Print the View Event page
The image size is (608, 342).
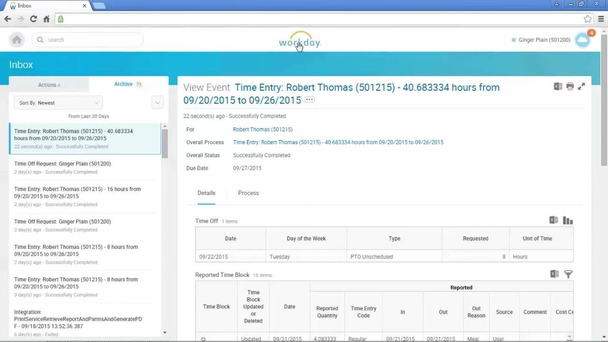coord(570,86)
